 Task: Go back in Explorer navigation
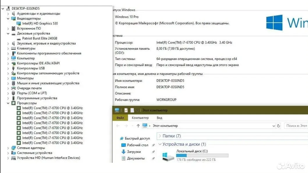118,126
